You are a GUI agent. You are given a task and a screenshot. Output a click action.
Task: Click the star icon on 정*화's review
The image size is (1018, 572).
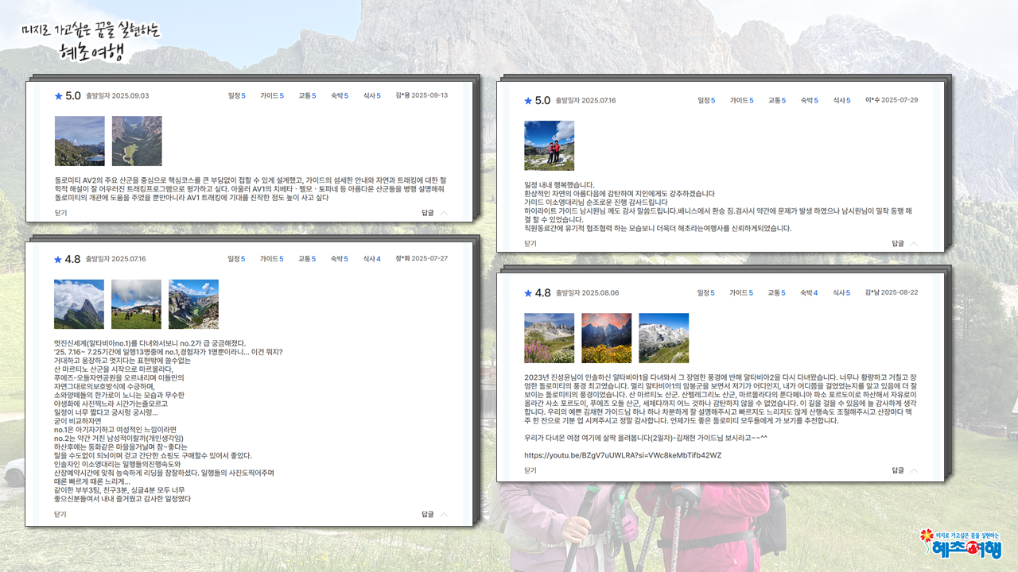[x=58, y=260]
